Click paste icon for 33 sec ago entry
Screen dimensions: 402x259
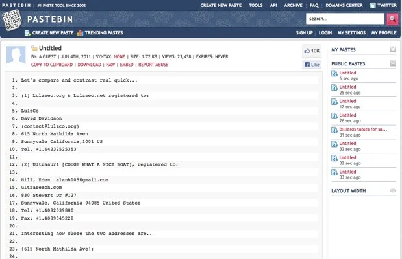click(x=334, y=172)
